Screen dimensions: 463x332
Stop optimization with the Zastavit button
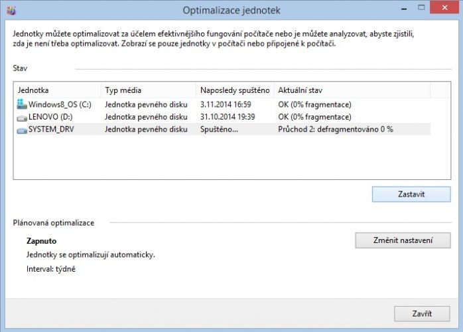(x=411, y=195)
